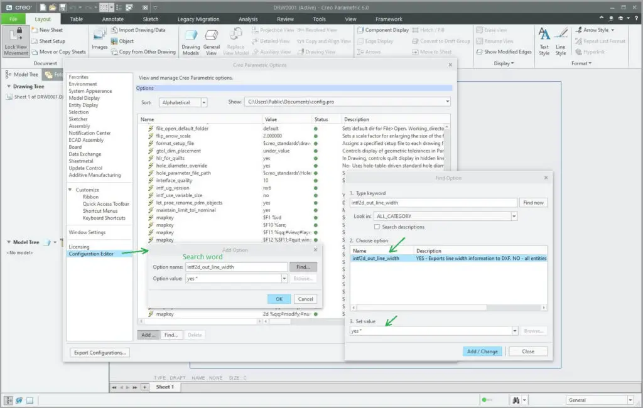Open the Look in ALL_CATEGORY dropdown
Image resolution: width=643 pixels, height=408 pixels.
coord(514,216)
